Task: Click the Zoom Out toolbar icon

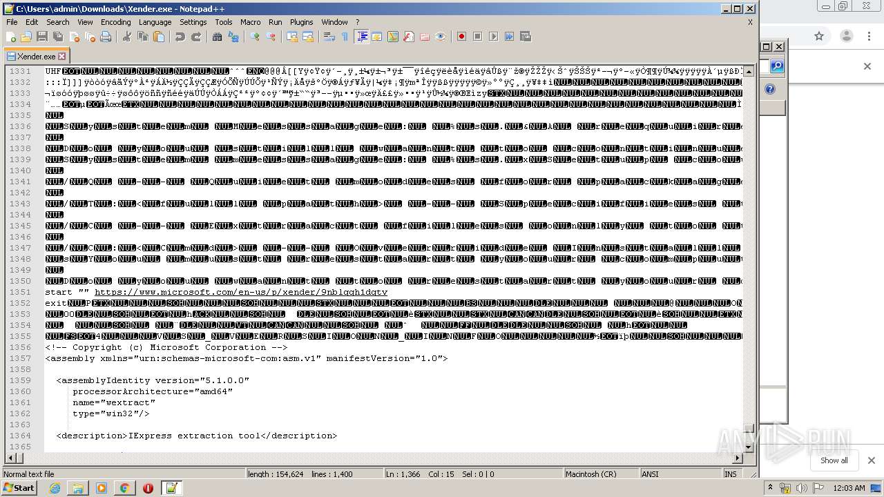Action: coord(271,37)
